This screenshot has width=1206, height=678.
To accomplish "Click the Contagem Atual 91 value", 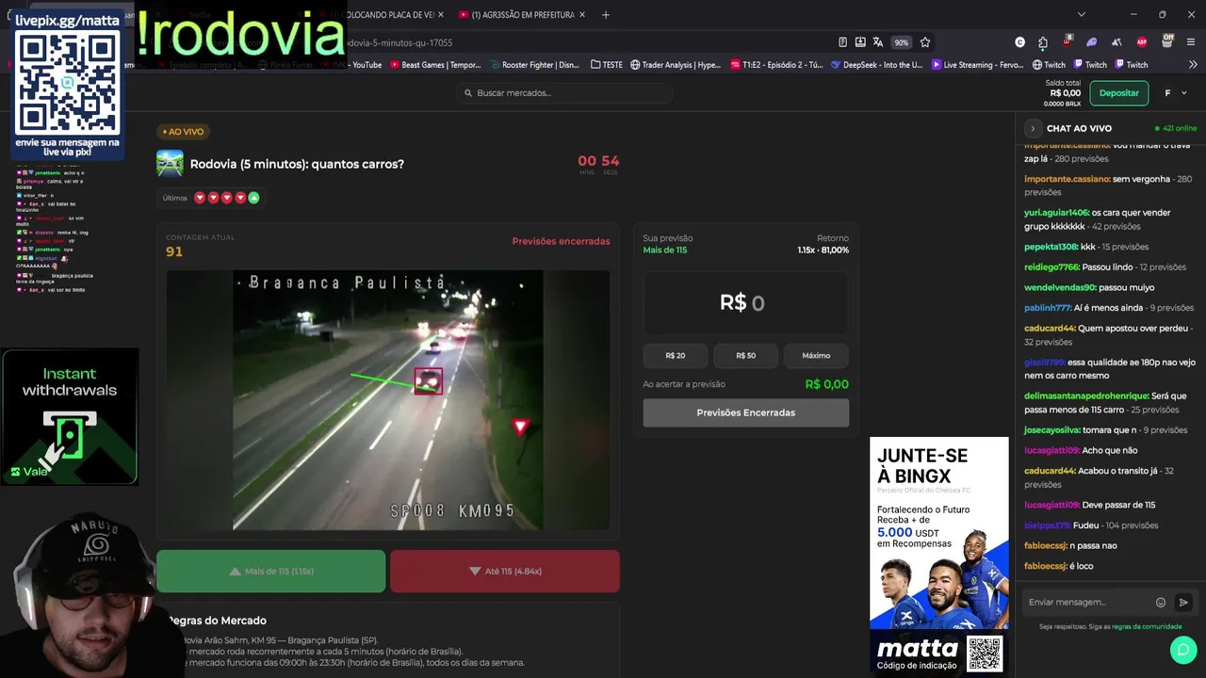I will pos(174,251).
